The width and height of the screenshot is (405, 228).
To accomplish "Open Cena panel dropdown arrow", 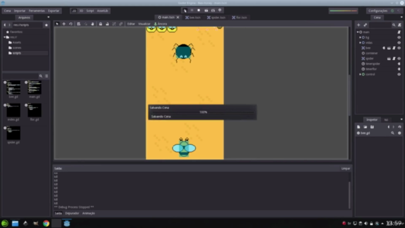I will coord(401,17).
